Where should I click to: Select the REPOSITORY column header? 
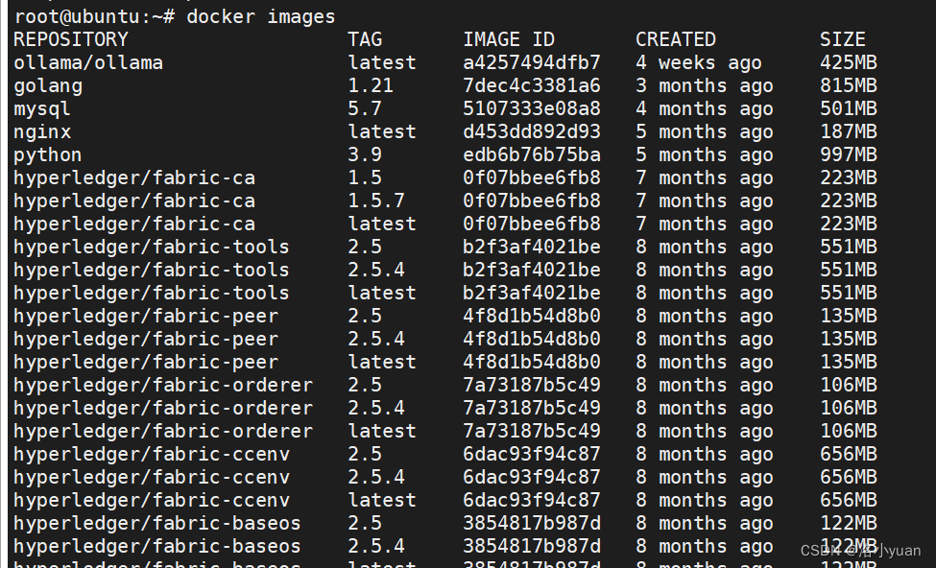click(71, 40)
